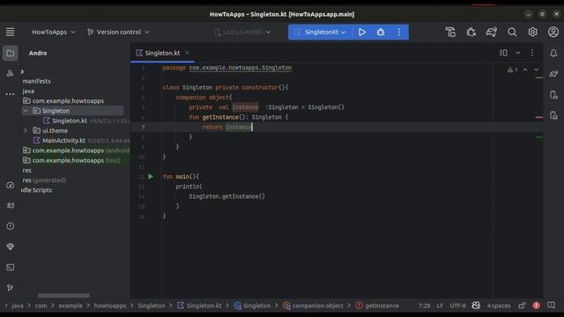
Task: Collapse the Singleton package
Action: click(26, 111)
